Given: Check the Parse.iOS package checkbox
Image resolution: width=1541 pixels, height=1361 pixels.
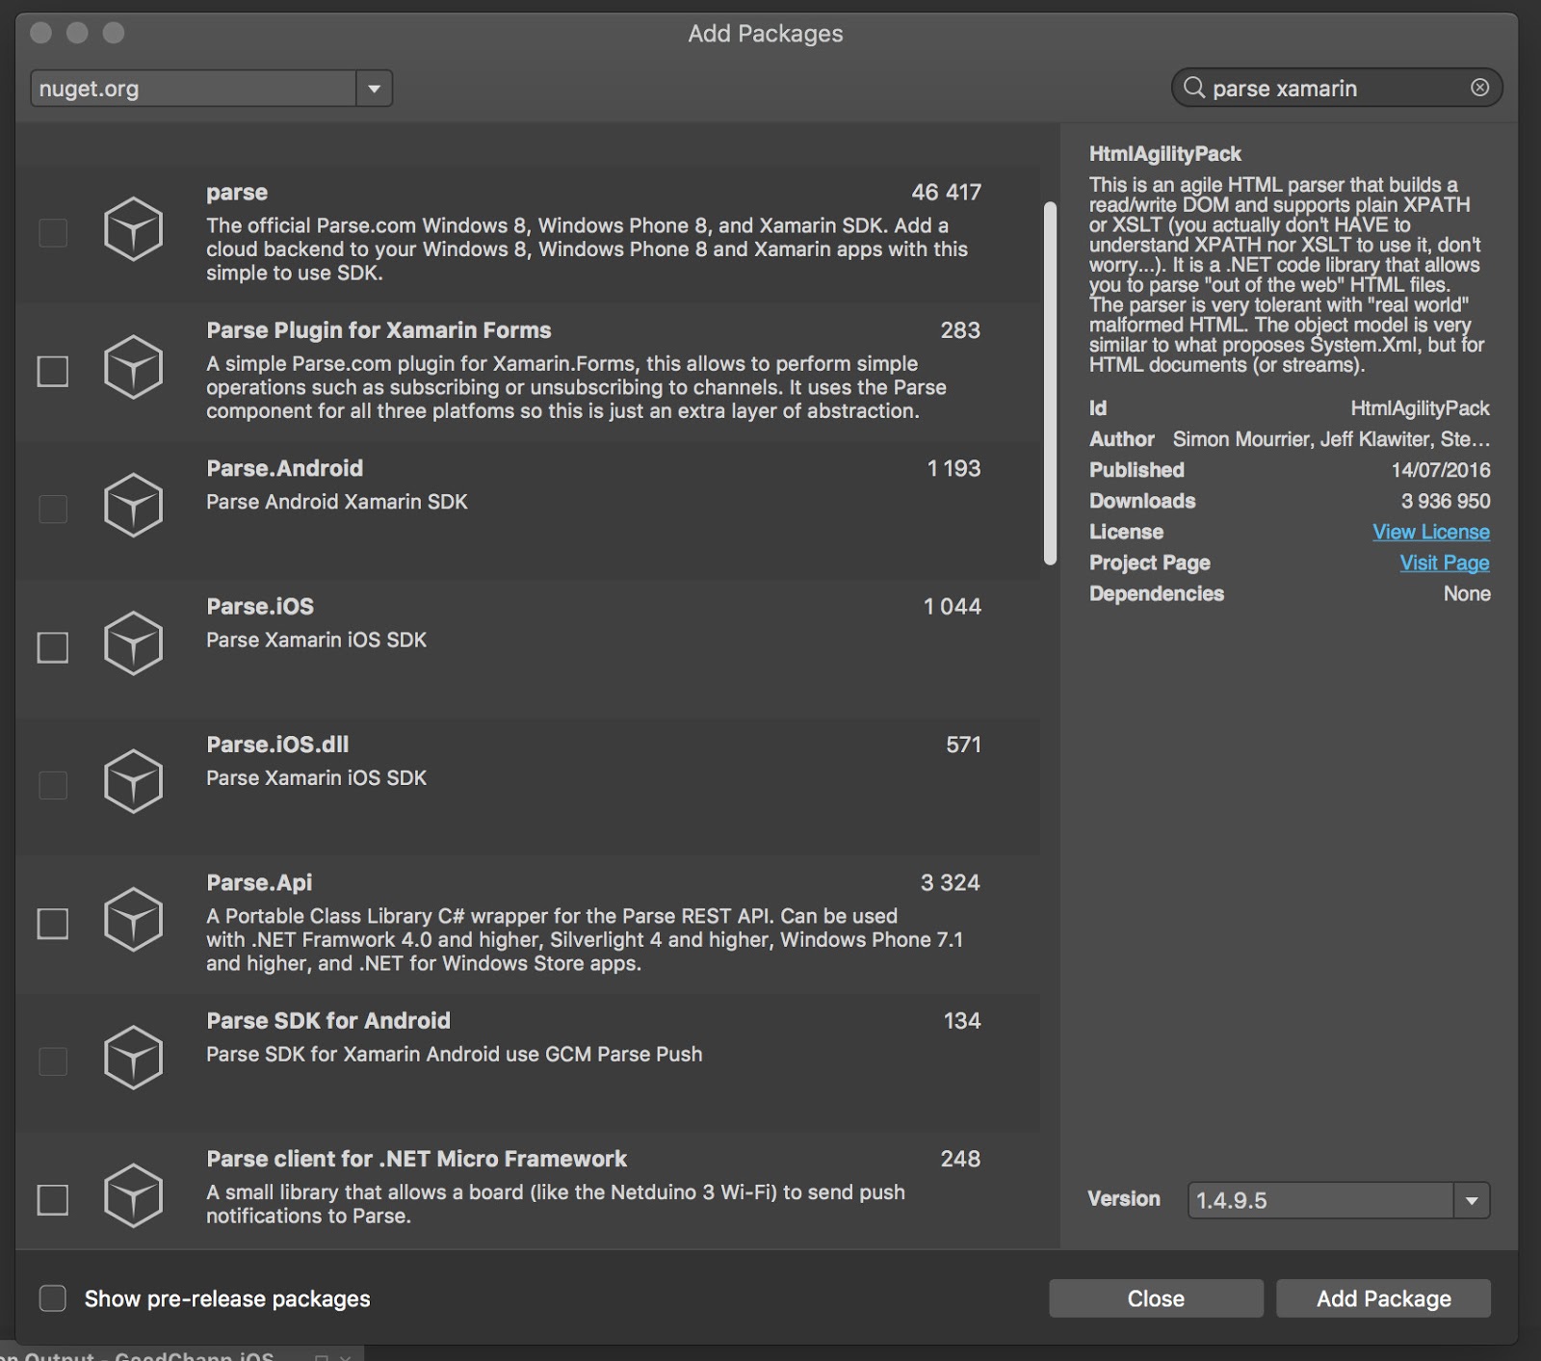Looking at the screenshot, I should point(53,647).
